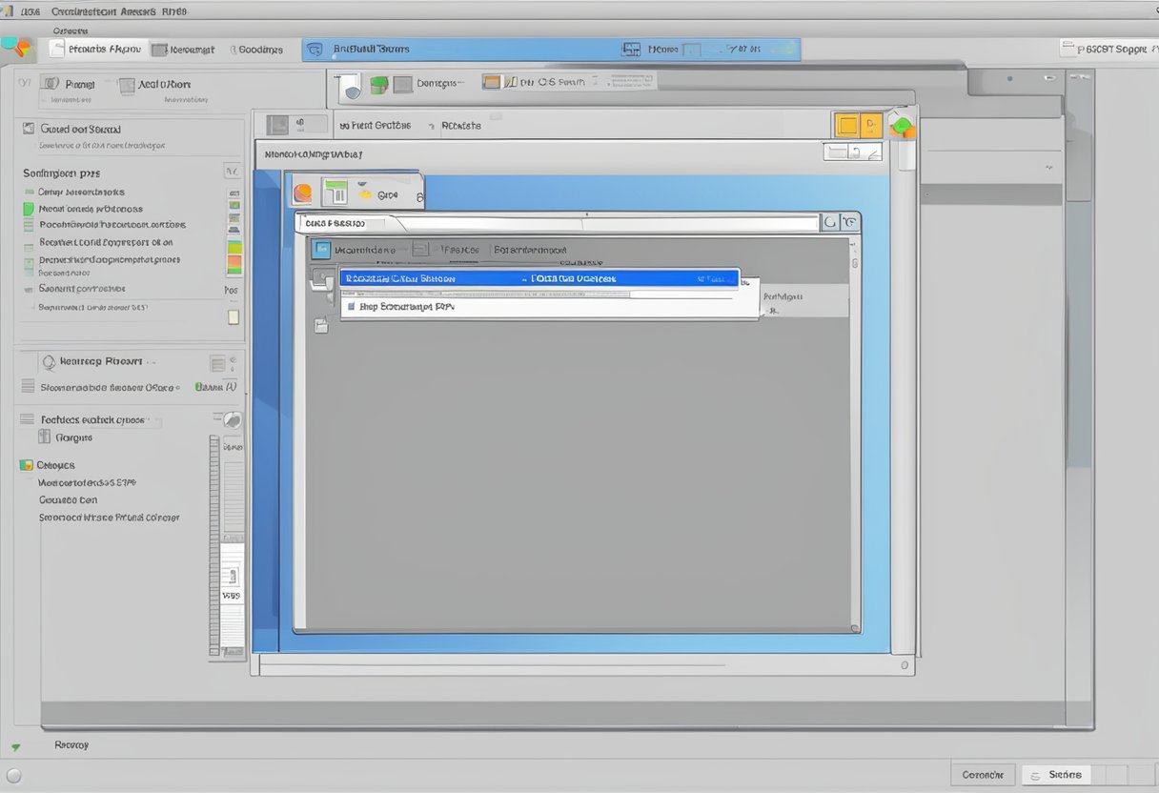Click the green chart icon beside orange ball
1159x793 pixels.
[x=335, y=193]
